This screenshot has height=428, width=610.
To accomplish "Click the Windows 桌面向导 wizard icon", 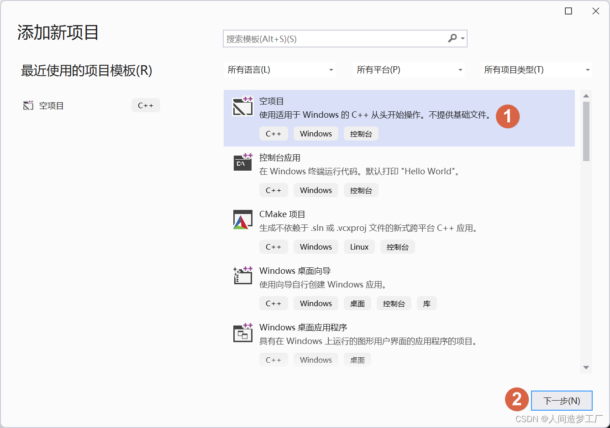I will tap(242, 276).
